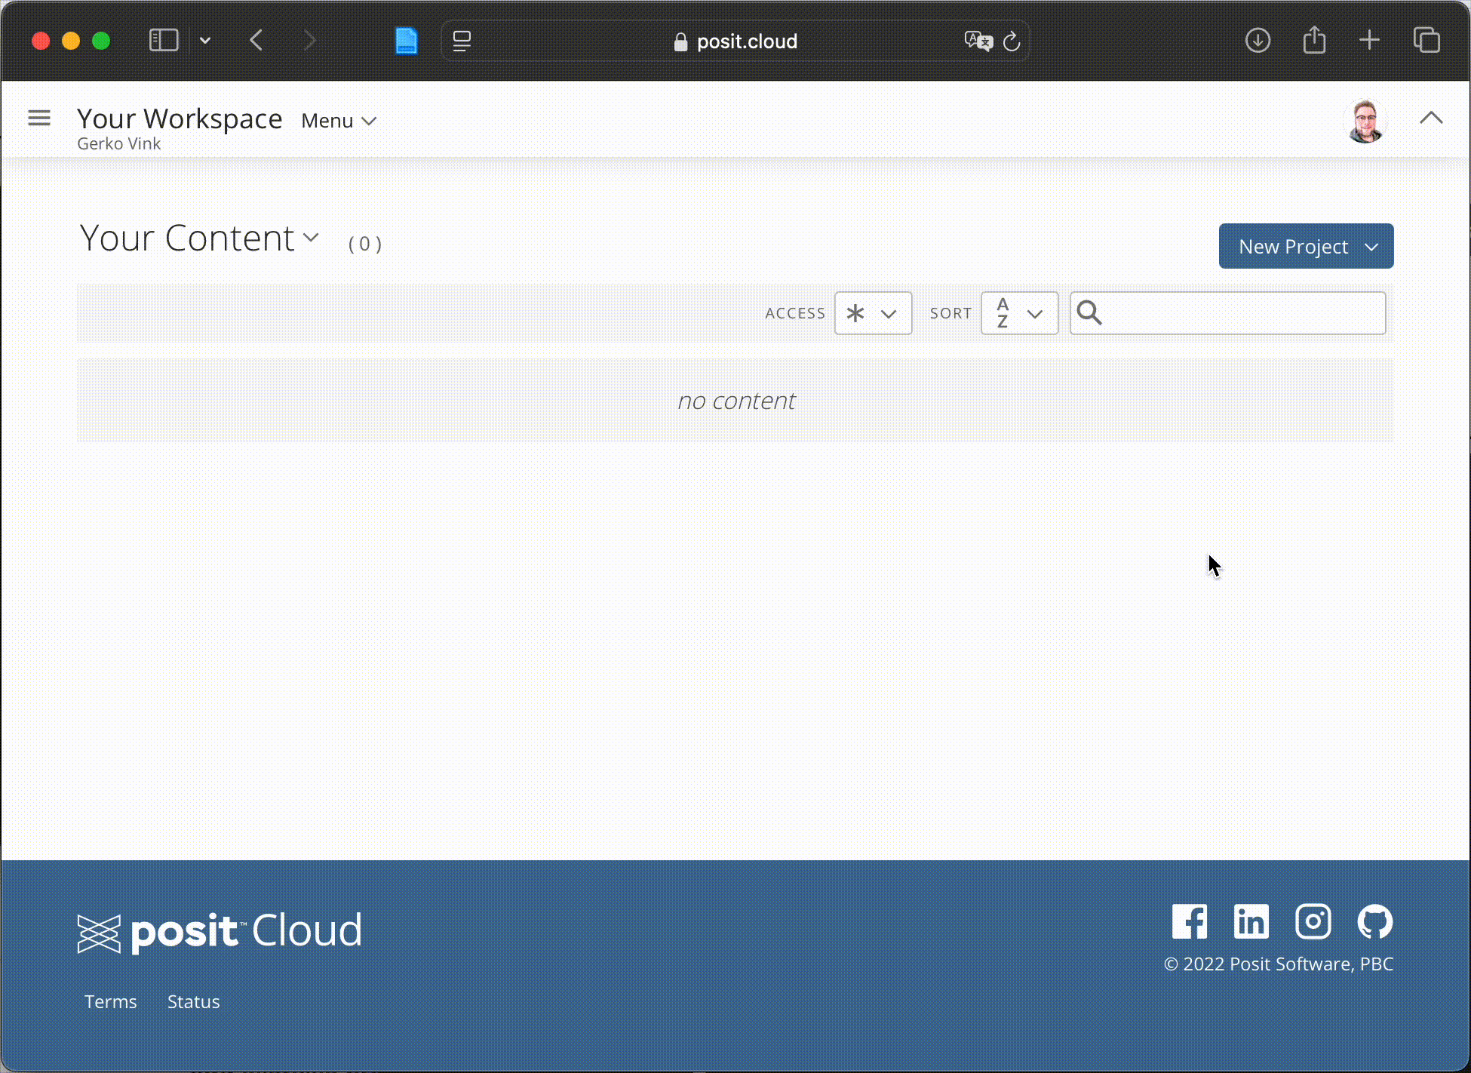This screenshot has width=1471, height=1073.
Task: Open the workspace Menu dropdown
Action: [339, 121]
